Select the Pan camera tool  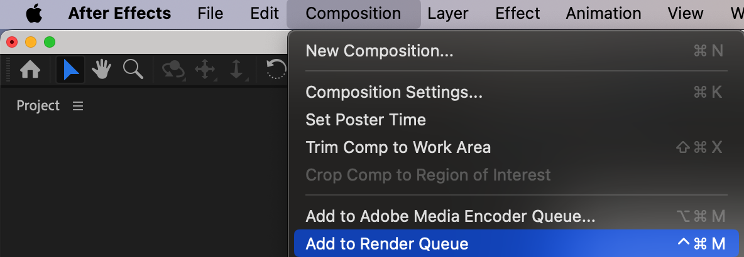pos(205,70)
